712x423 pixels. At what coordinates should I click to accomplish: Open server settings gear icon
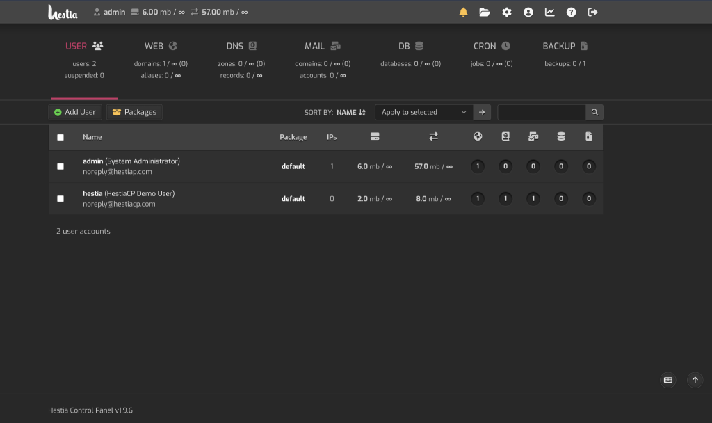pos(507,13)
